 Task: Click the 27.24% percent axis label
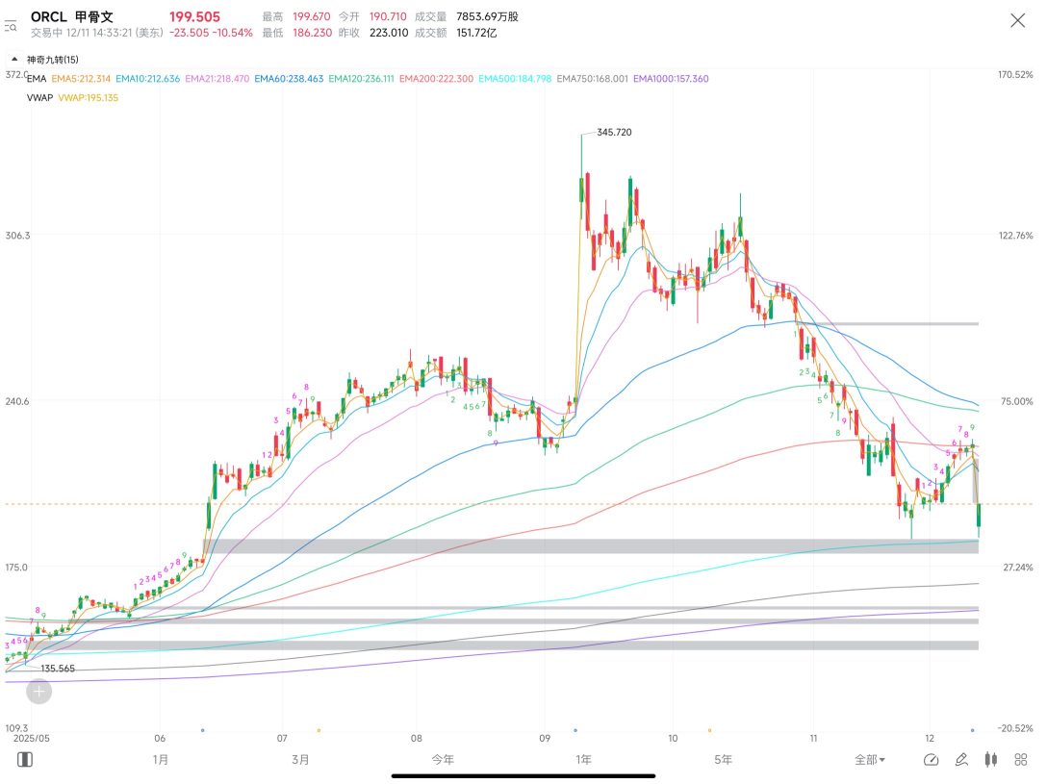click(x=1017, y=568)
